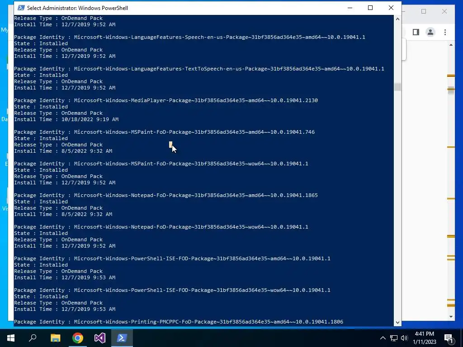This screenshot has width=463, height=347.
Task: Click the PowerShell-ISE-FOD-Package wow64 identity line
Action: coord(172,290)
